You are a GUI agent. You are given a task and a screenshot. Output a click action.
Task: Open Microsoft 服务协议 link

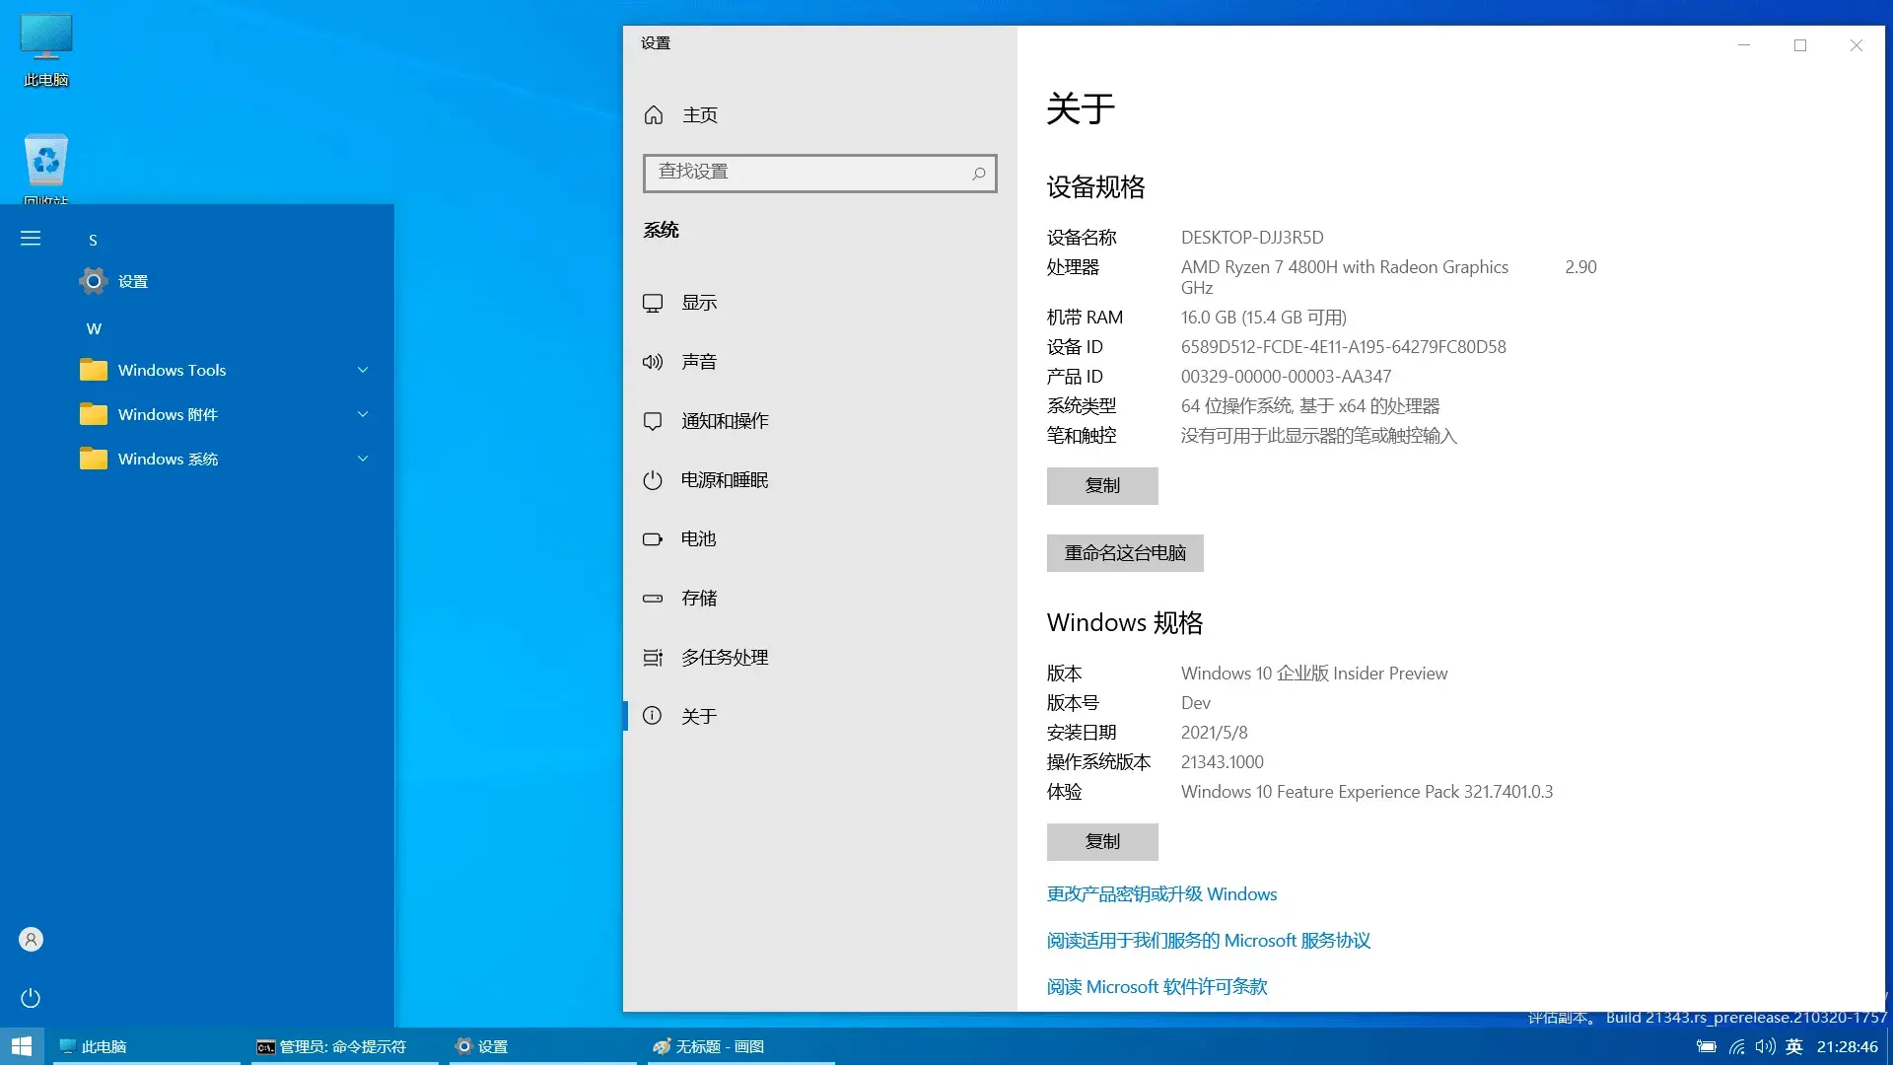tap(1209, 941)
